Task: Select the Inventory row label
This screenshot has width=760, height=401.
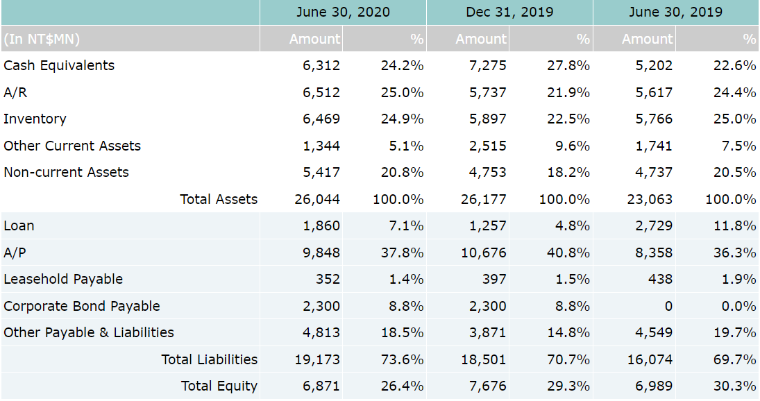Action: click(35, 119)
